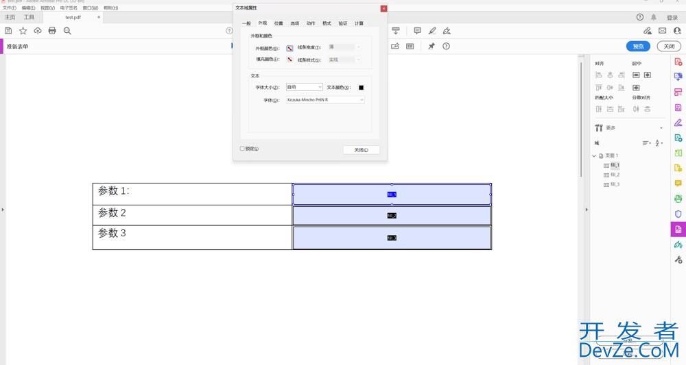
Task: Click the question mark icon in form toolbar
Action: click(446, 46)
